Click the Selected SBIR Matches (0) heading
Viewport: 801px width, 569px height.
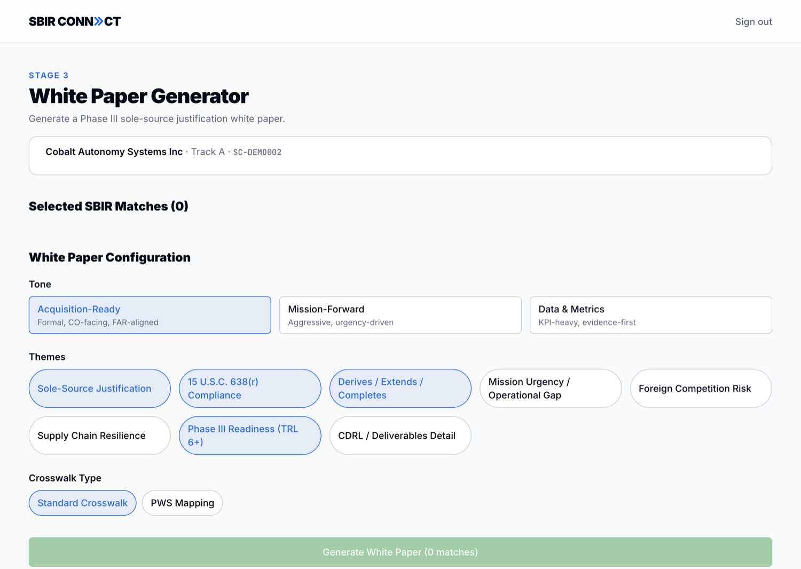coord(108,206)
